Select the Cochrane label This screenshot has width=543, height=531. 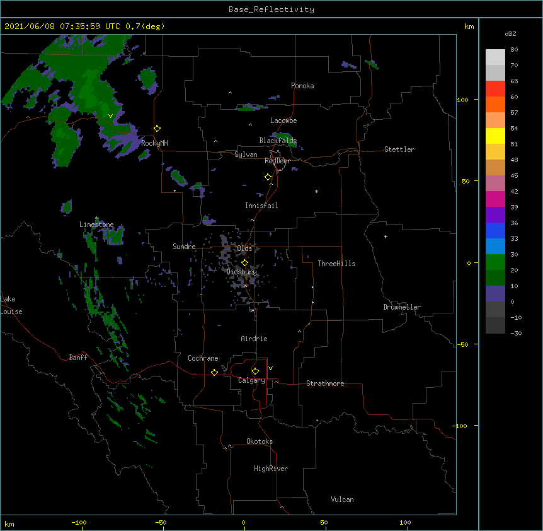(x=203, y=358)
